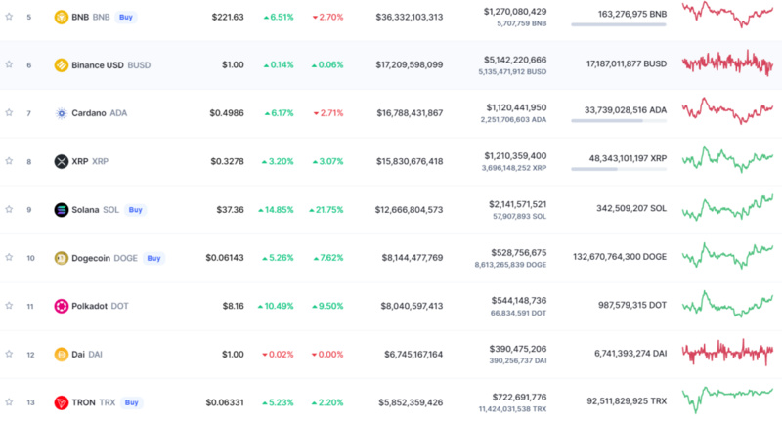Image resolution: width=782 pixels, height=421 pixels.
Task: Buy BNB using its Buy button
Action: 126,17
